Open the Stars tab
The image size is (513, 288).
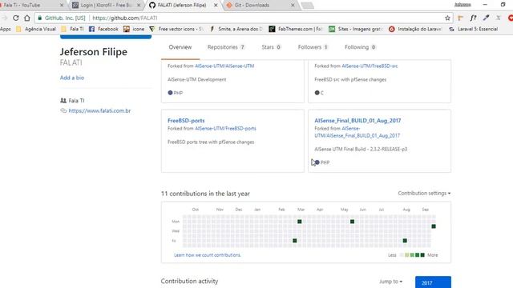point(271,47)
